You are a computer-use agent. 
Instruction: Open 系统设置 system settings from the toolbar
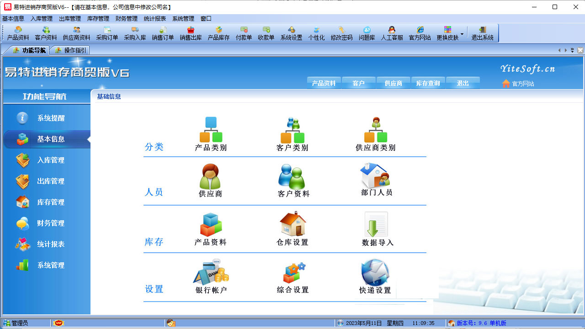coord(291,33)
